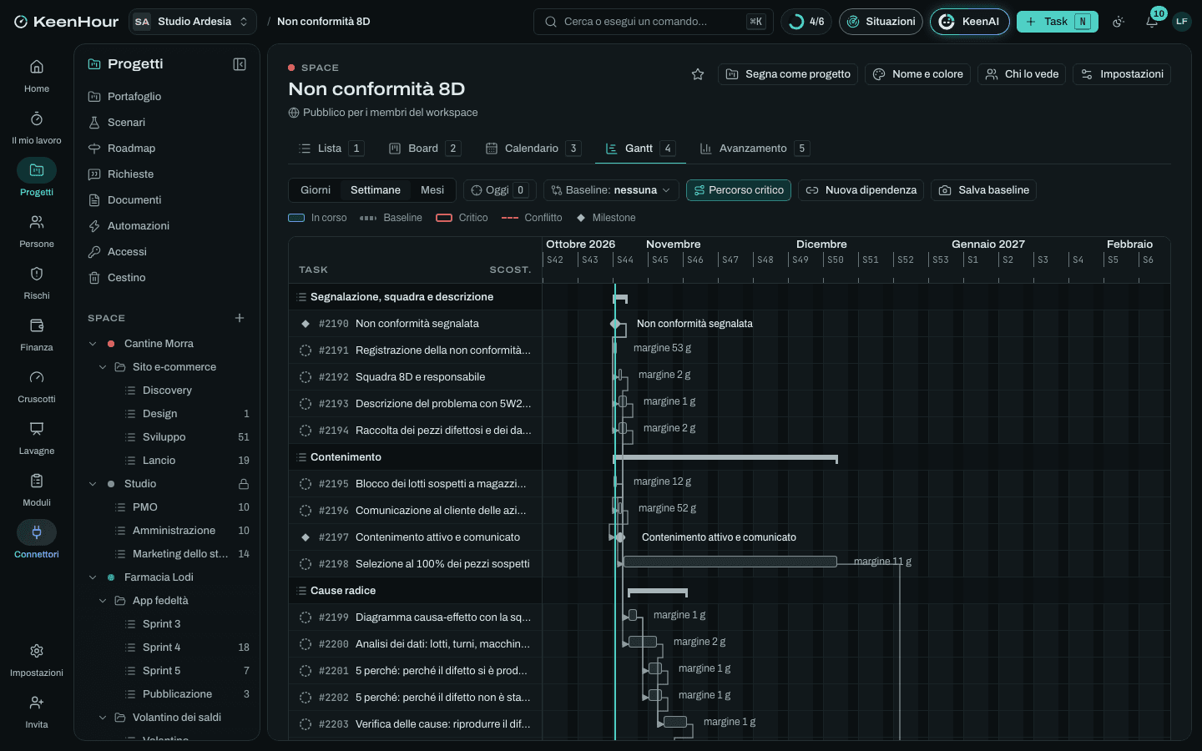Toggle status circle of task #2192

(306, 377)
